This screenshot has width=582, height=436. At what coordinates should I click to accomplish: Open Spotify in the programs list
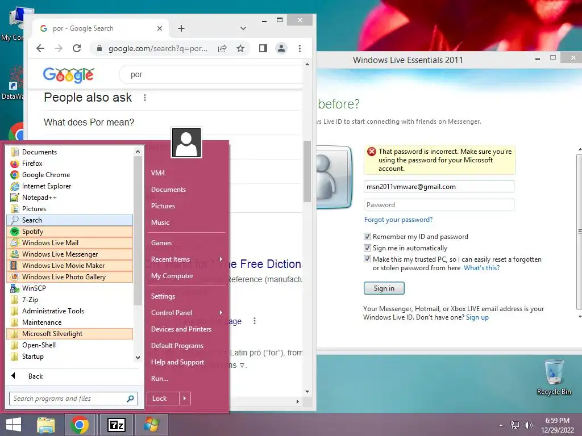[69, 232]
